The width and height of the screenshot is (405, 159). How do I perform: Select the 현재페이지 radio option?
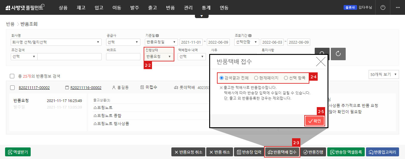[256, 78]
